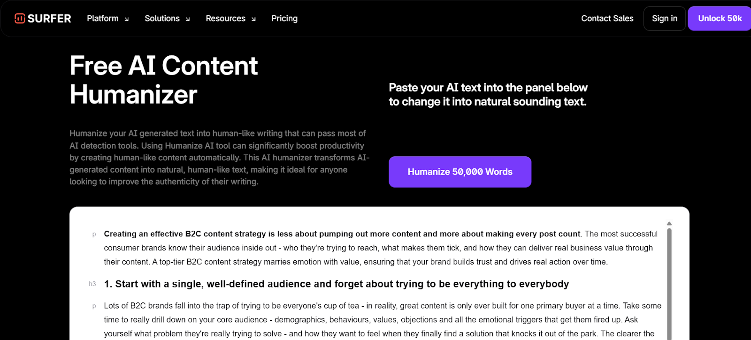Expand the Resources dropdown menu
This screenshot has width=751, height=340.
click(x=225, y=18)
